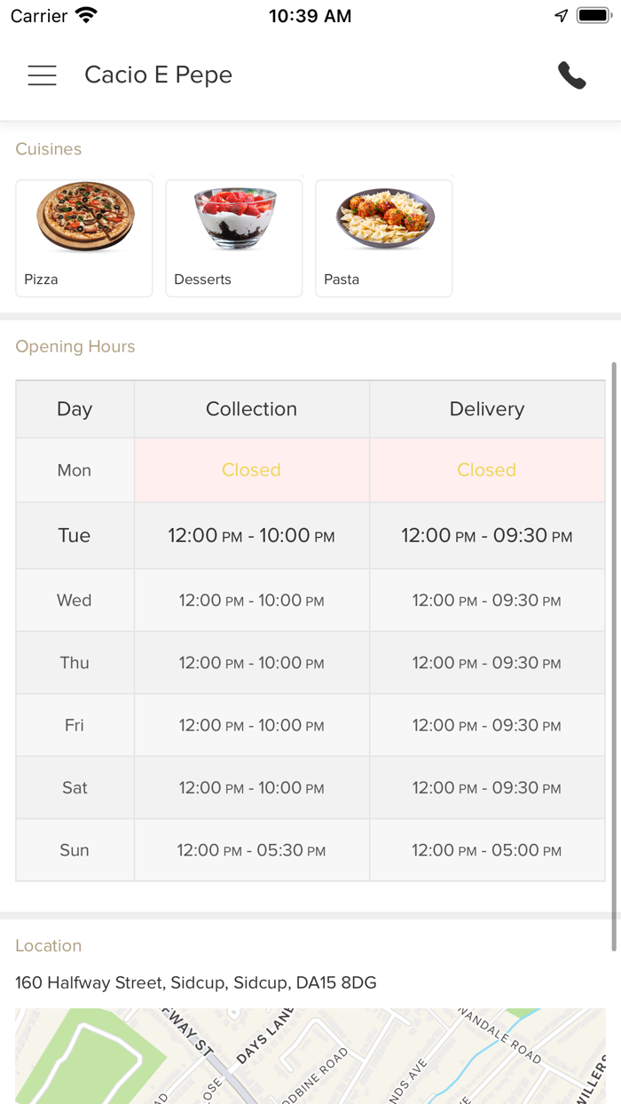This screenshot has width=621, height=1104.
Task: Tap the Cacio E Pepe title
Action: click(158, 75)
